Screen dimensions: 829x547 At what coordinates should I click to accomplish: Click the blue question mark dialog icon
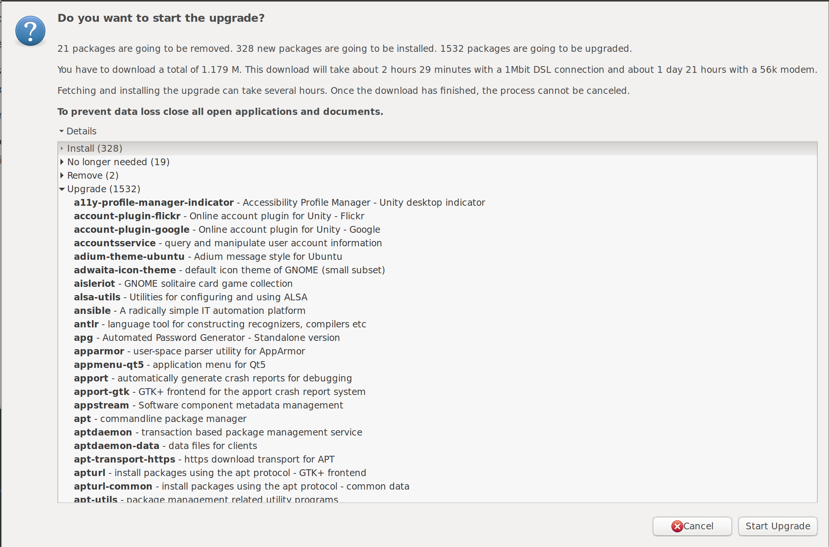pos(30,31)
